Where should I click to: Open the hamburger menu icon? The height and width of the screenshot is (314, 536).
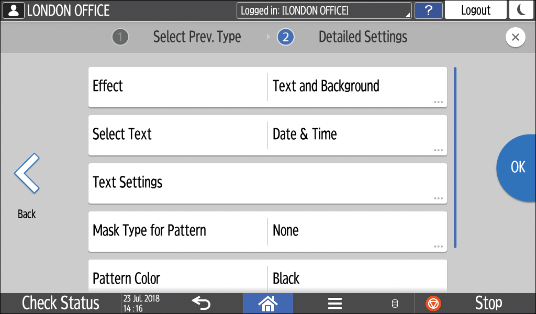click(334, 304)
